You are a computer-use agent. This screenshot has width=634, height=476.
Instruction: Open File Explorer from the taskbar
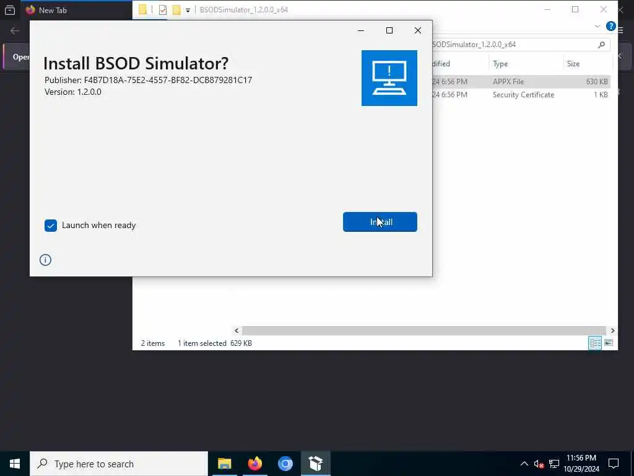(224, 464)
